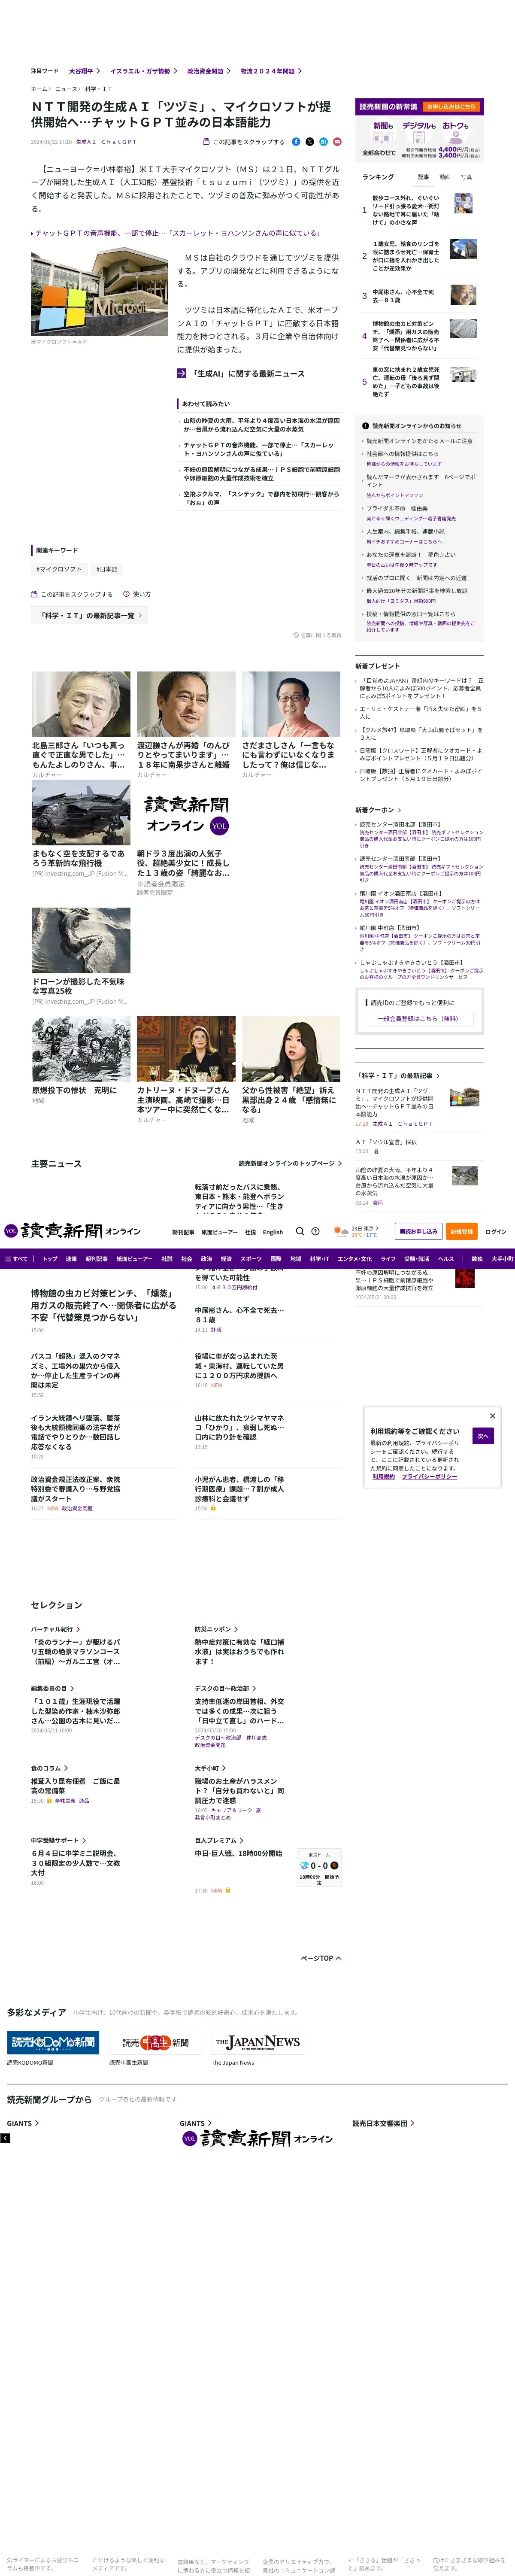This screenshot has height=2576, width=515.
Task: Open 大谷翔平 trending topic
Action: (84, 71)
